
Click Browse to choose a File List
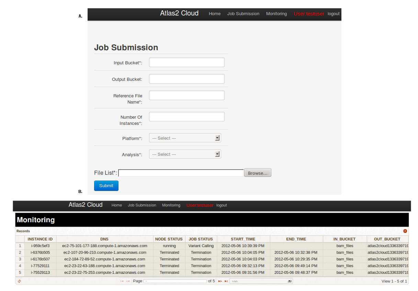tap(257, 172)
